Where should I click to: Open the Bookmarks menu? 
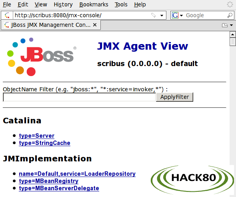pos(94,4)
